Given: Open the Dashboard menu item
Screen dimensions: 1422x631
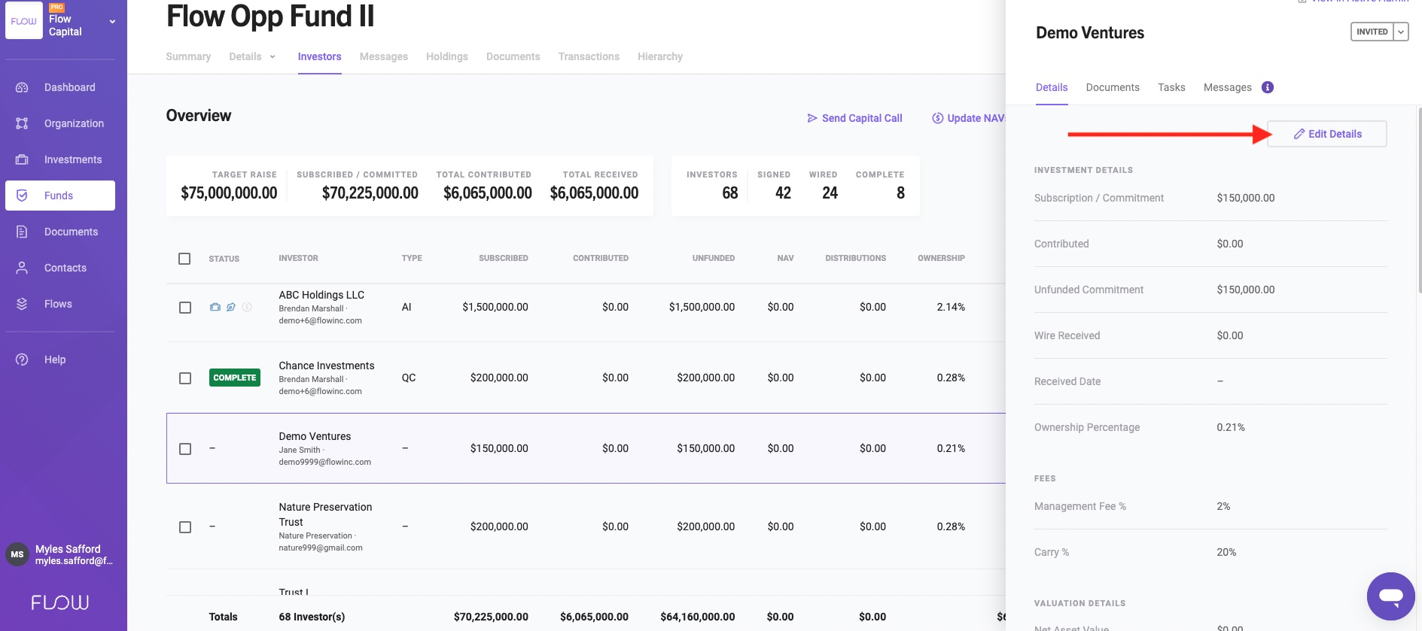Looking at the screenshot, I should [x=60, y=87].
